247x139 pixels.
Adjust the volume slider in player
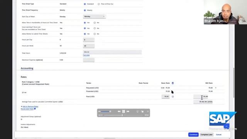coord(106,112)
